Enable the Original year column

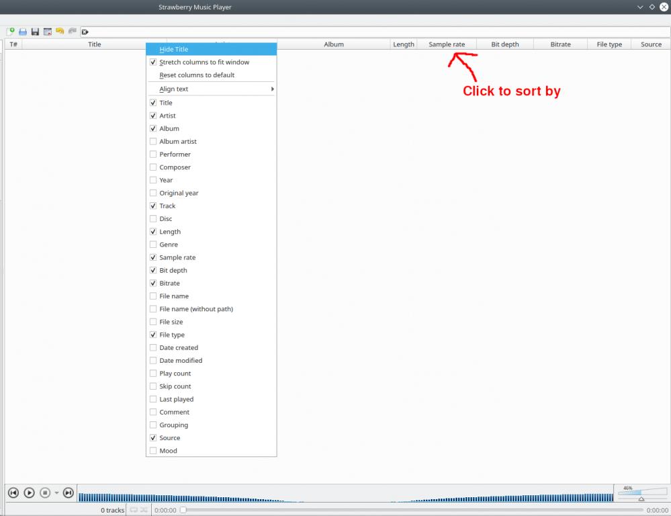[153, 193]
